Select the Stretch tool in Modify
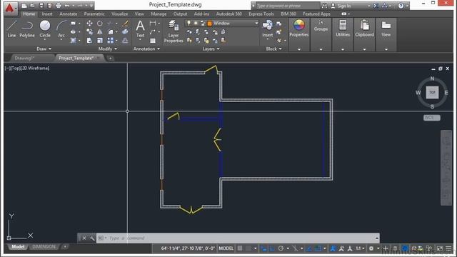The height and width of the screenshot is (257, 457). click(x=89, y=40)
